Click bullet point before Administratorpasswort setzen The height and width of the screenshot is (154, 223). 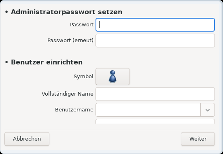tap(6, 12)
